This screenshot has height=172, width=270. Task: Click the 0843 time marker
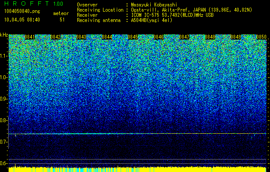[x=81, y=37]
